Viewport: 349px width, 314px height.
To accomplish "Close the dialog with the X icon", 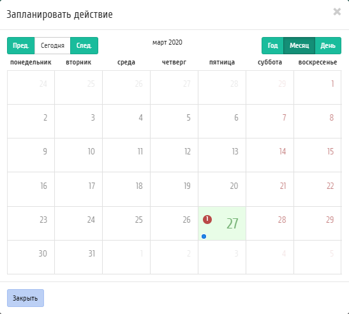I will click(x=337, y=11).
